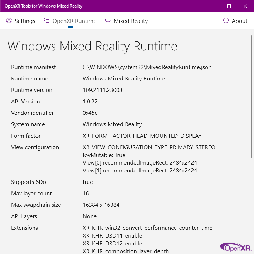Screen dimensions: 254x254
Task: Click the OpenXR Runtime list icon
Action: (47, 20)
